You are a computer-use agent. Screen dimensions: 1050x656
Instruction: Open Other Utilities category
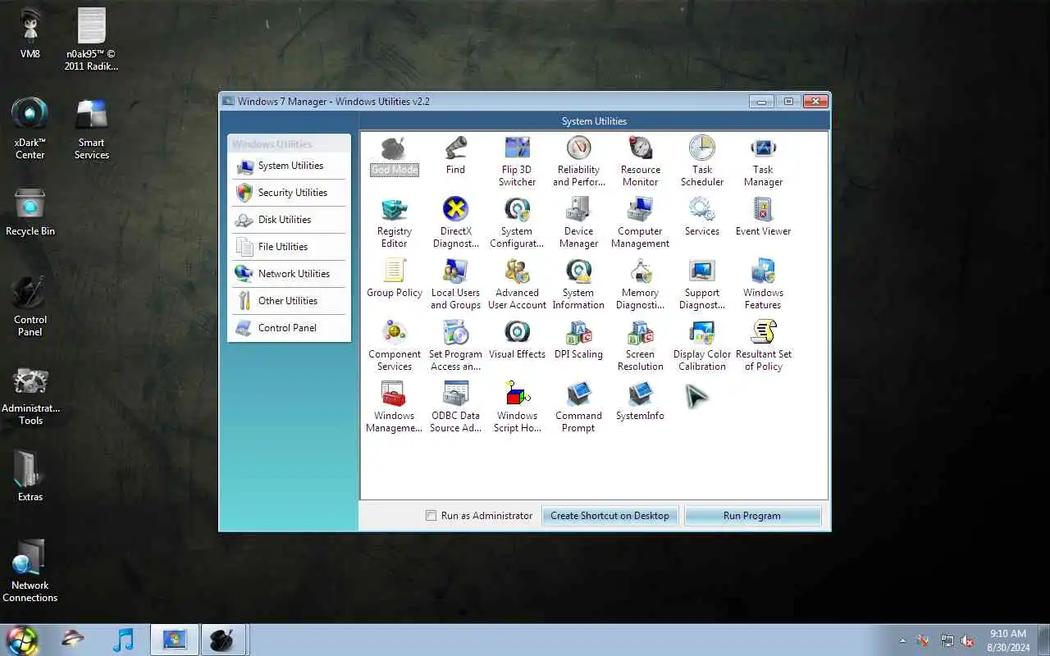click(x=289, y=301)
